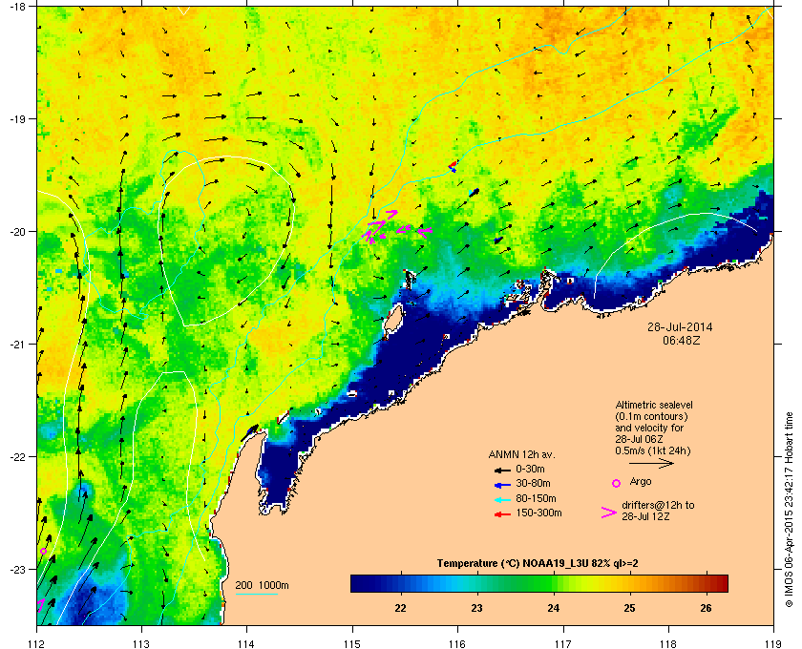Click the magenta Argo circle in legend

tap(617, 483)
